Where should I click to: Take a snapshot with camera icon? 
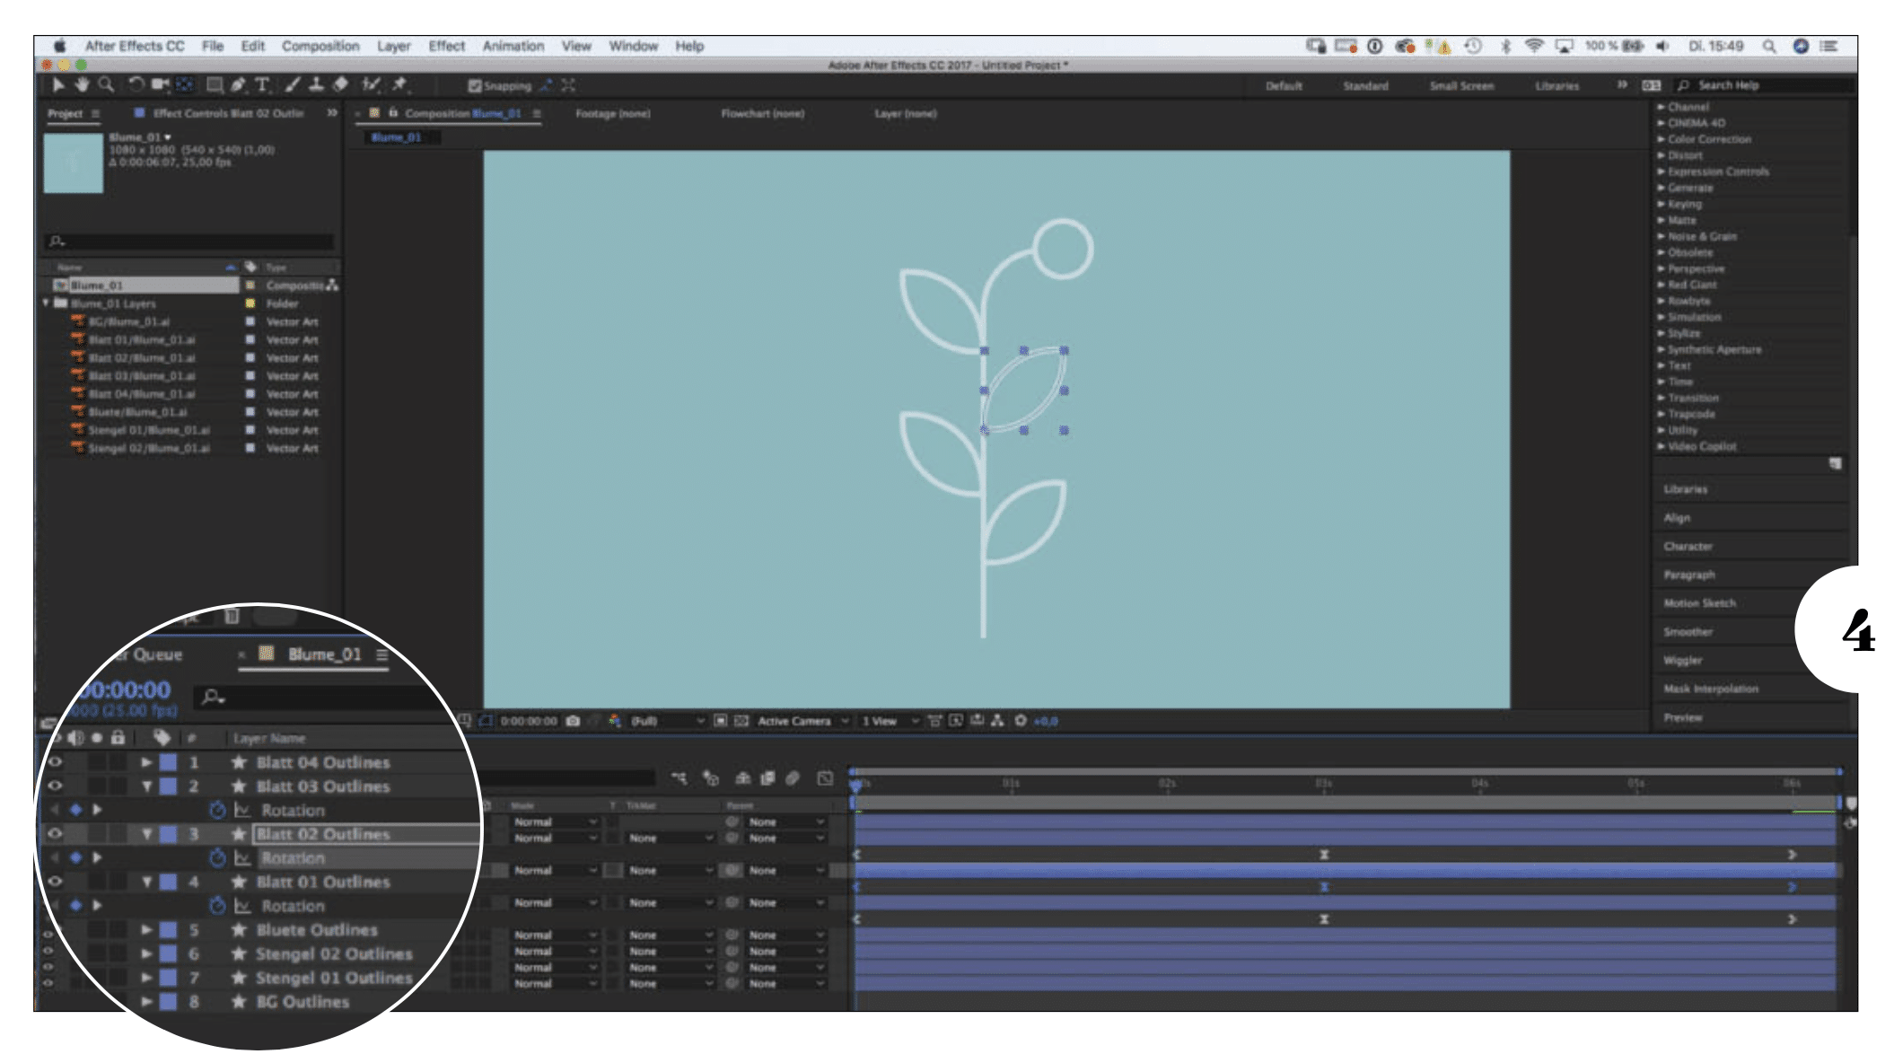pos(573,721)
